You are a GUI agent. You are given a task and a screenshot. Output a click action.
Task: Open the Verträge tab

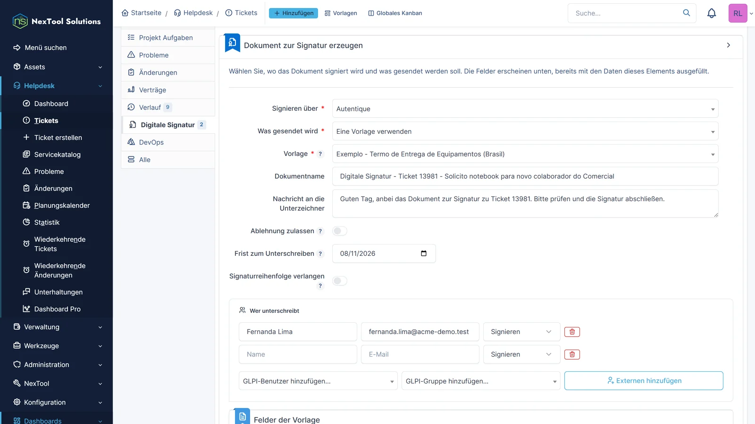click(x=168, y=90)
